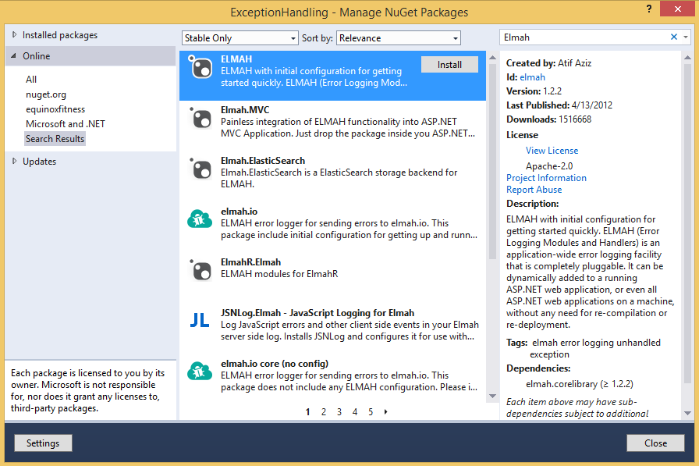Viewport: 699px width, 466px height.
Task: Select Microsoft and .NET source
Action: coord(66,124)
